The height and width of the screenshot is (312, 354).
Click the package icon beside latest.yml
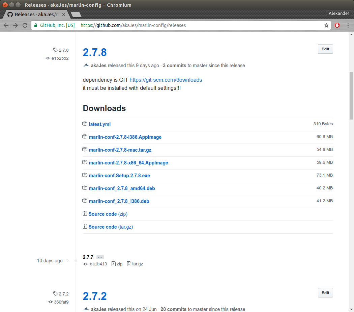(85, 124)
